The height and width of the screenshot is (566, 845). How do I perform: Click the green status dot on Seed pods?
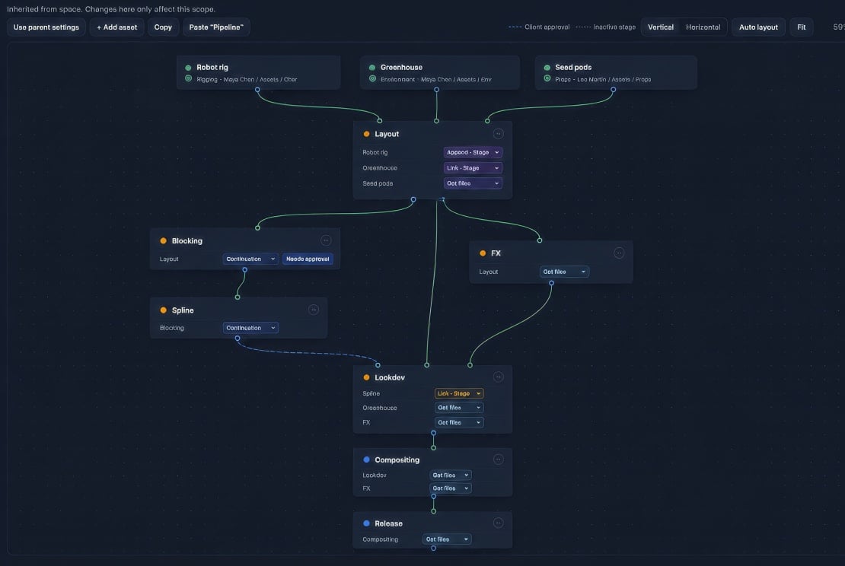click(547, 68)
